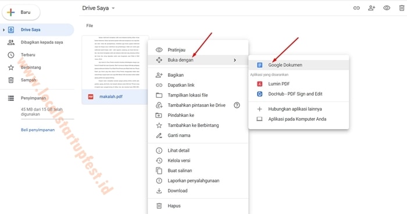
Task: Choose Dapatkan link menu entry
Action: tap(198, 85)
